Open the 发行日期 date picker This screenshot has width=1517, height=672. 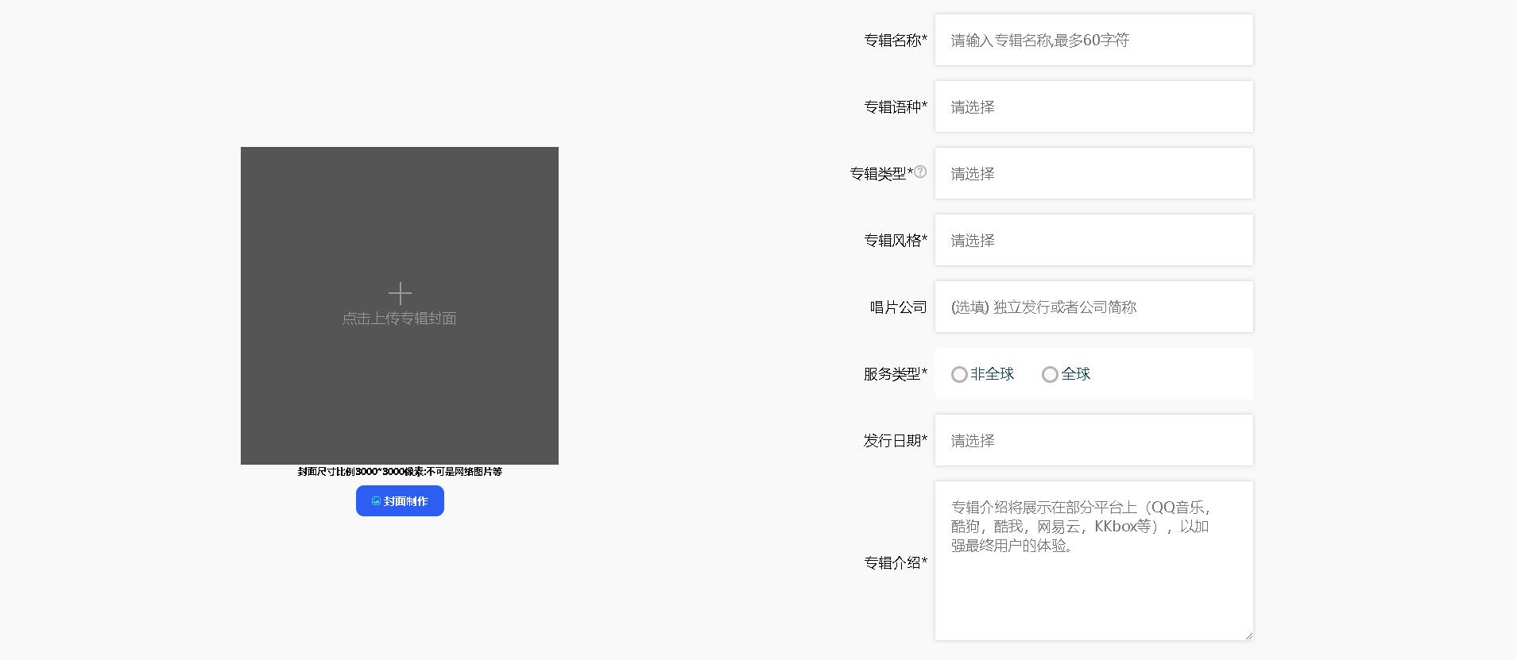click(1093, 440)
